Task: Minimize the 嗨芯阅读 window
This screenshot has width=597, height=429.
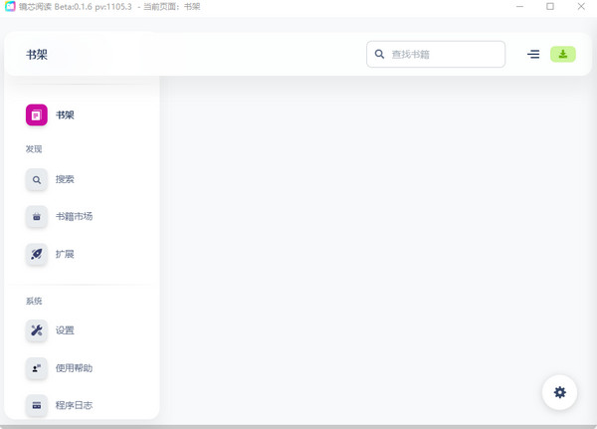Action: [x=518, y=7]
